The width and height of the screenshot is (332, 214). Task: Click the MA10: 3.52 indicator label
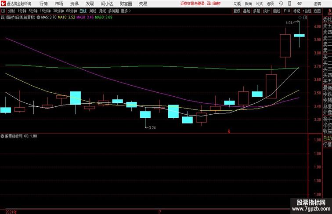click(x=66, y=18)
